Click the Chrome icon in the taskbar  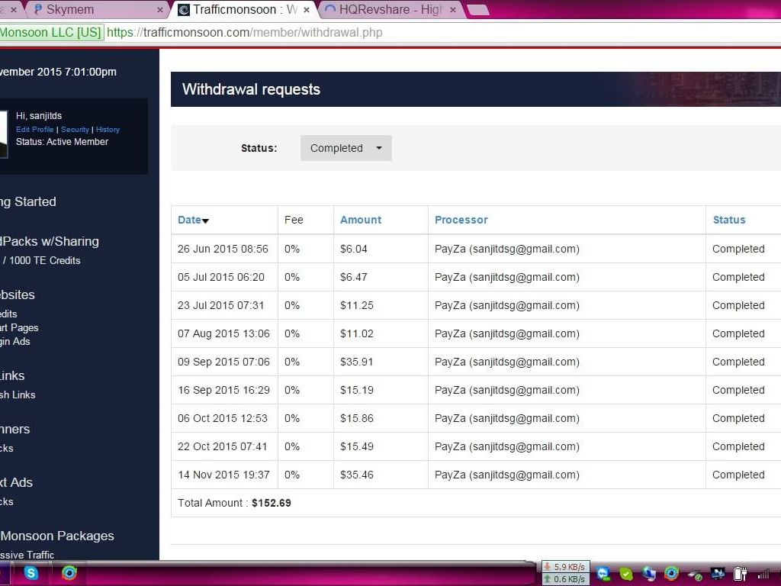[x=69, y=572]
